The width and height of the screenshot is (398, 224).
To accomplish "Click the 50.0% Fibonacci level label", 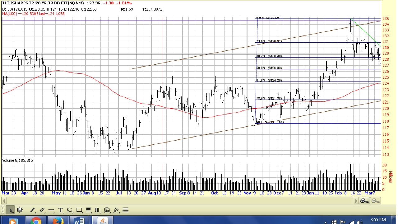I will click(x=269, y=68).
